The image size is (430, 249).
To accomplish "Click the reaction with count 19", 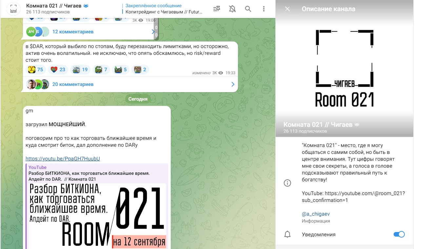I will point(80,69).
